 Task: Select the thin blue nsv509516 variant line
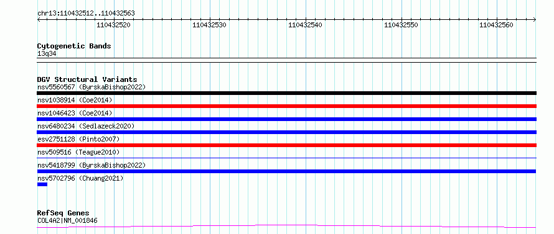(286, 158)
